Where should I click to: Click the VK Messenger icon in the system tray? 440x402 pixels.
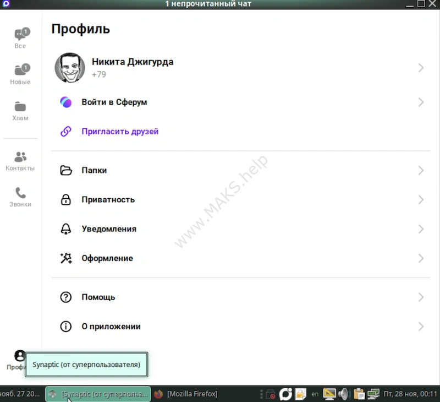coord(285,394)
